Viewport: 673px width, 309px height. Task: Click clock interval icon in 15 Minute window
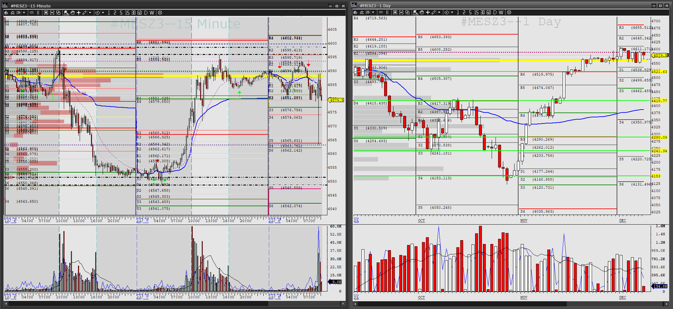[98, 12]
